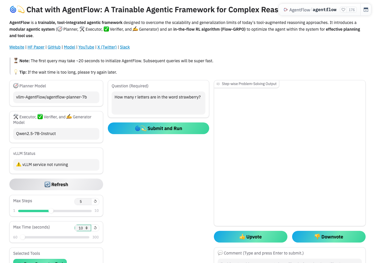Click the Question text box

click(x=158, y=103)
